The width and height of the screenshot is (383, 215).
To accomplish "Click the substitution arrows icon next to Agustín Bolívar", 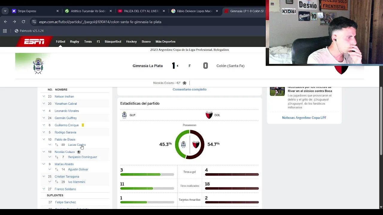I will point(57,169).
